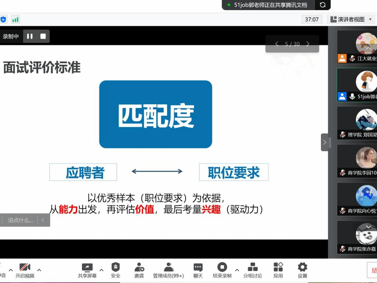The height and width of the screenshot is (283, 377).
Task: Expand the arrow next to End Recording
Action: click(x=237, y=270)
